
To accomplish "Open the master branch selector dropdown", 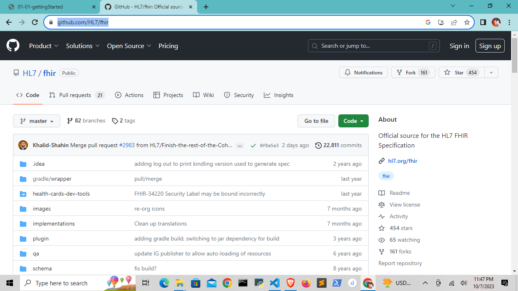I will point(36,121).
